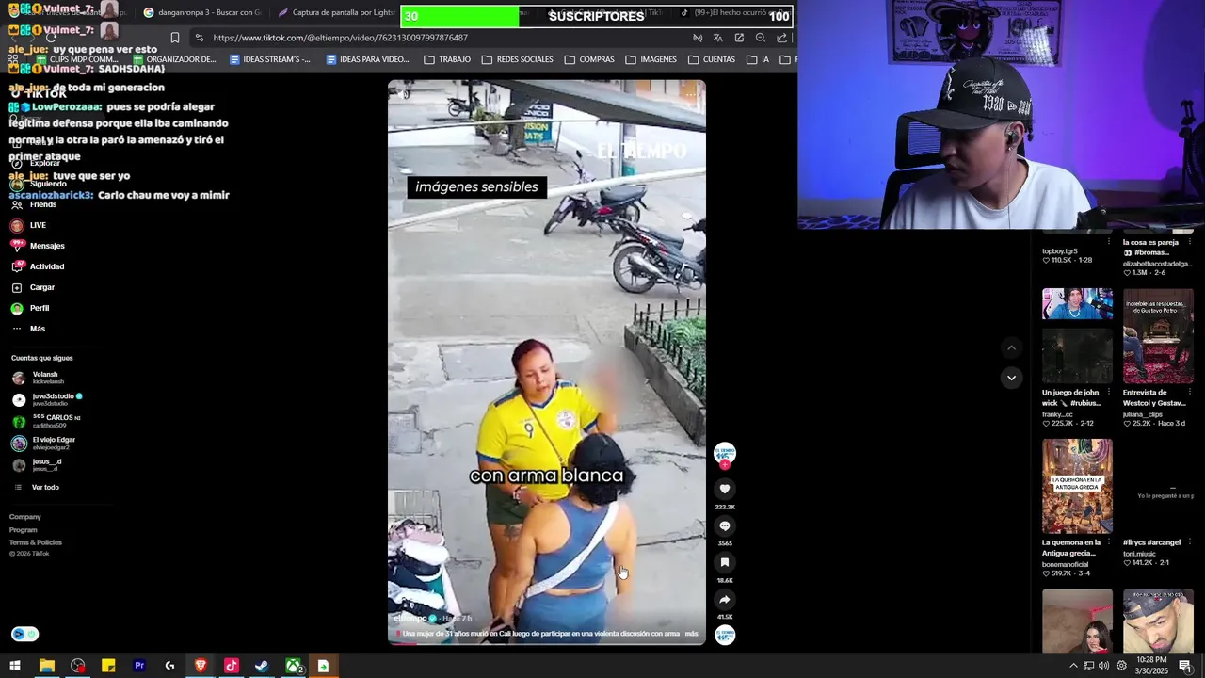Bookmark this page in the address bar

[x=174, y=38]
